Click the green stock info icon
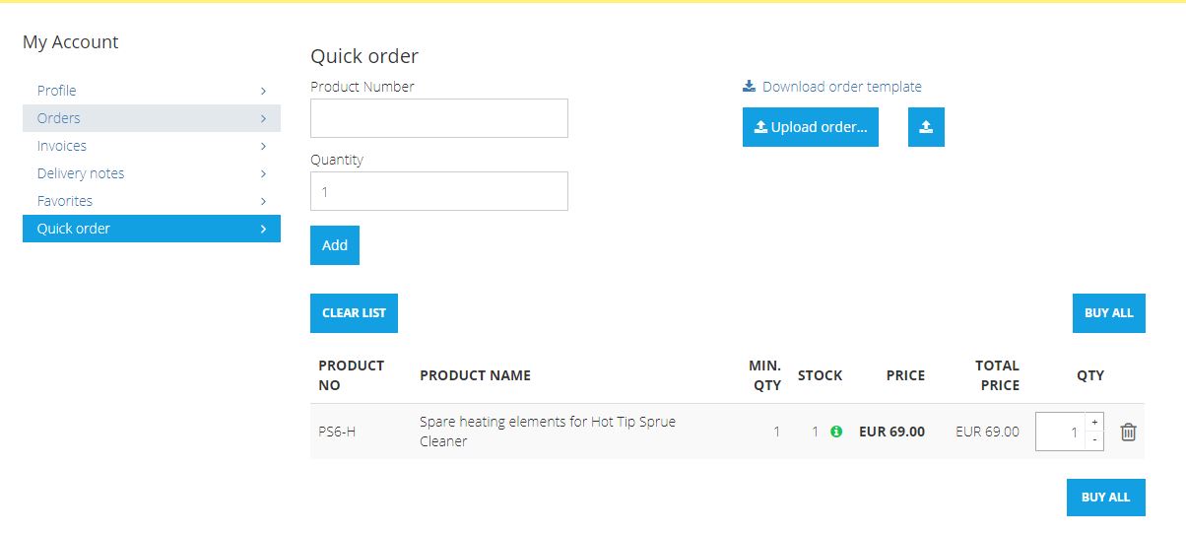This screenshot has height=533, width=1186. (836, 432)
